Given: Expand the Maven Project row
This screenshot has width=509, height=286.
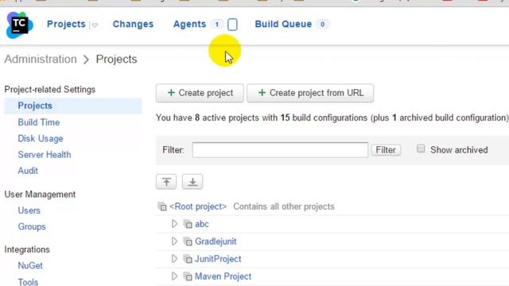Looking at the screenshot, I should 174,276.
